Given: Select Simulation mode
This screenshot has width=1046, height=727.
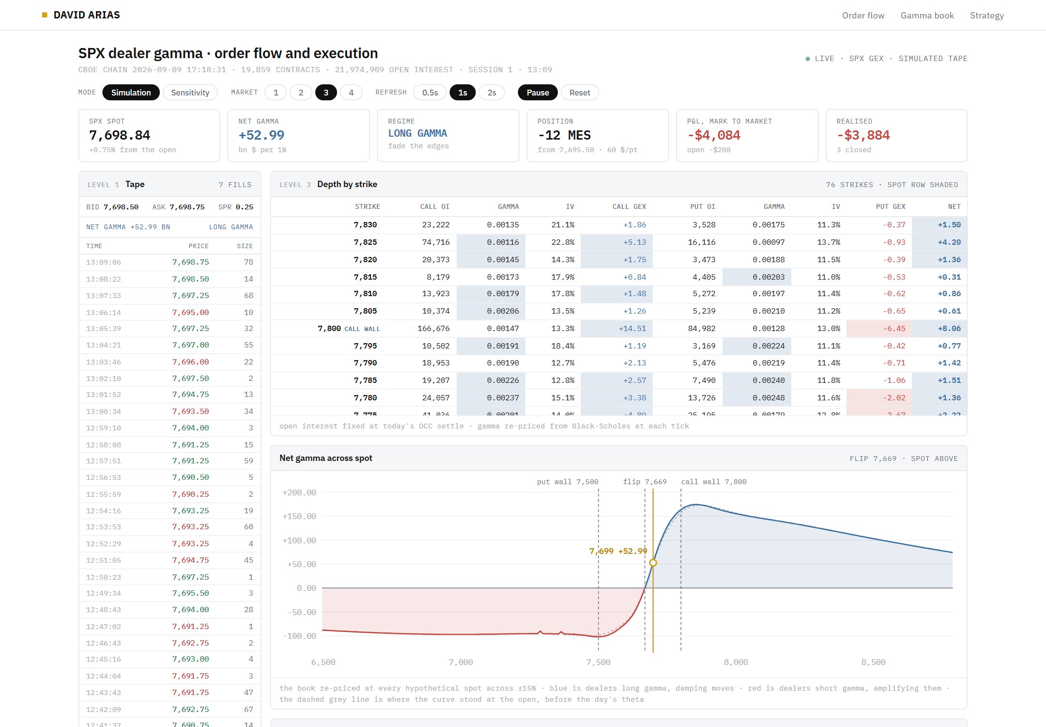Looking at the screenshot, I should 131,93.
